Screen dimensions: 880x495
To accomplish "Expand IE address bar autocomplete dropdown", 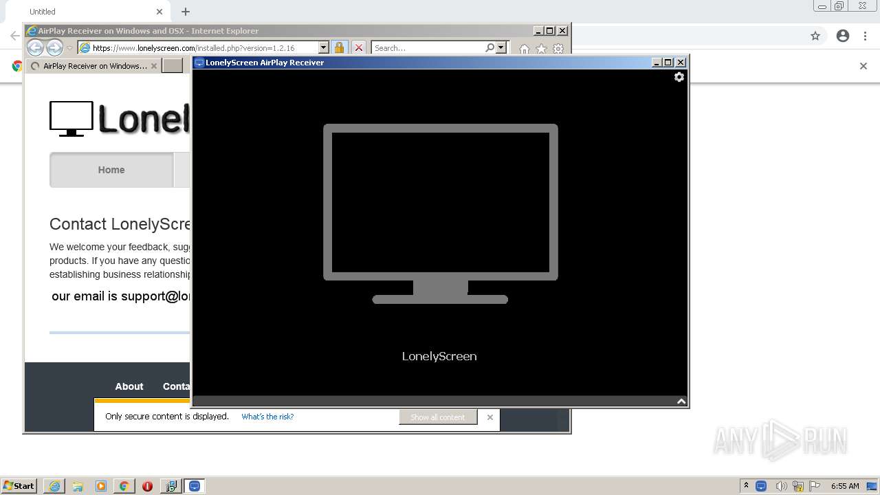I will click(324, 47).
